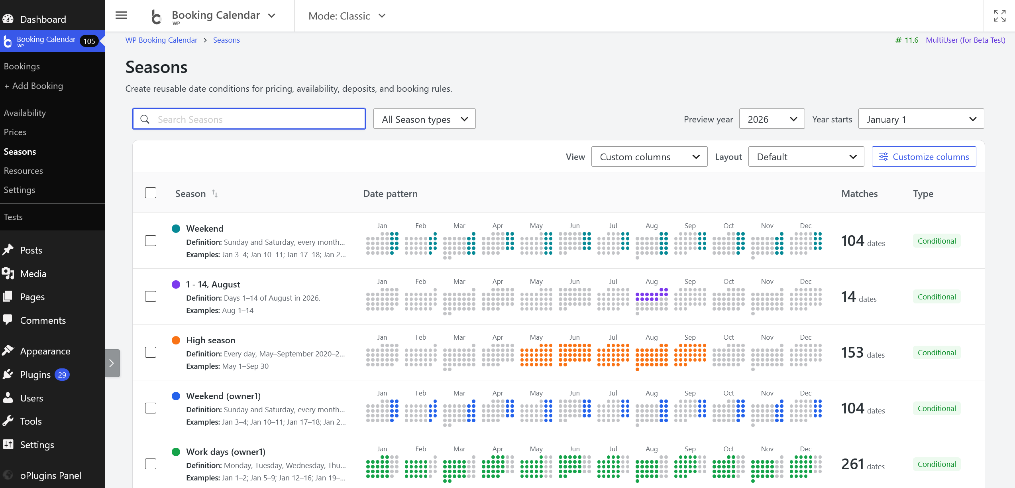Click the Plugins plug icon in sidebar
1015x488 pixels.
[8, 374]
